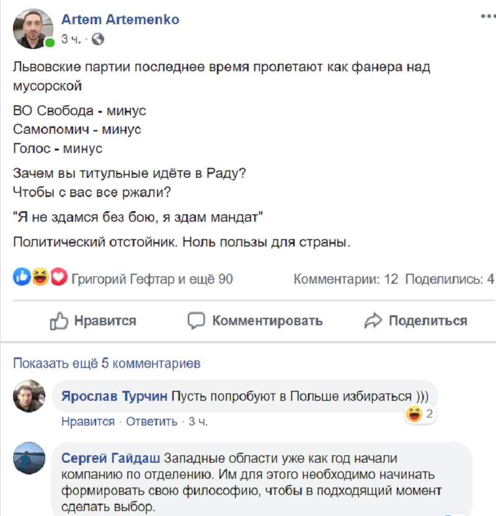Click the blue like reaction icon

22,279
